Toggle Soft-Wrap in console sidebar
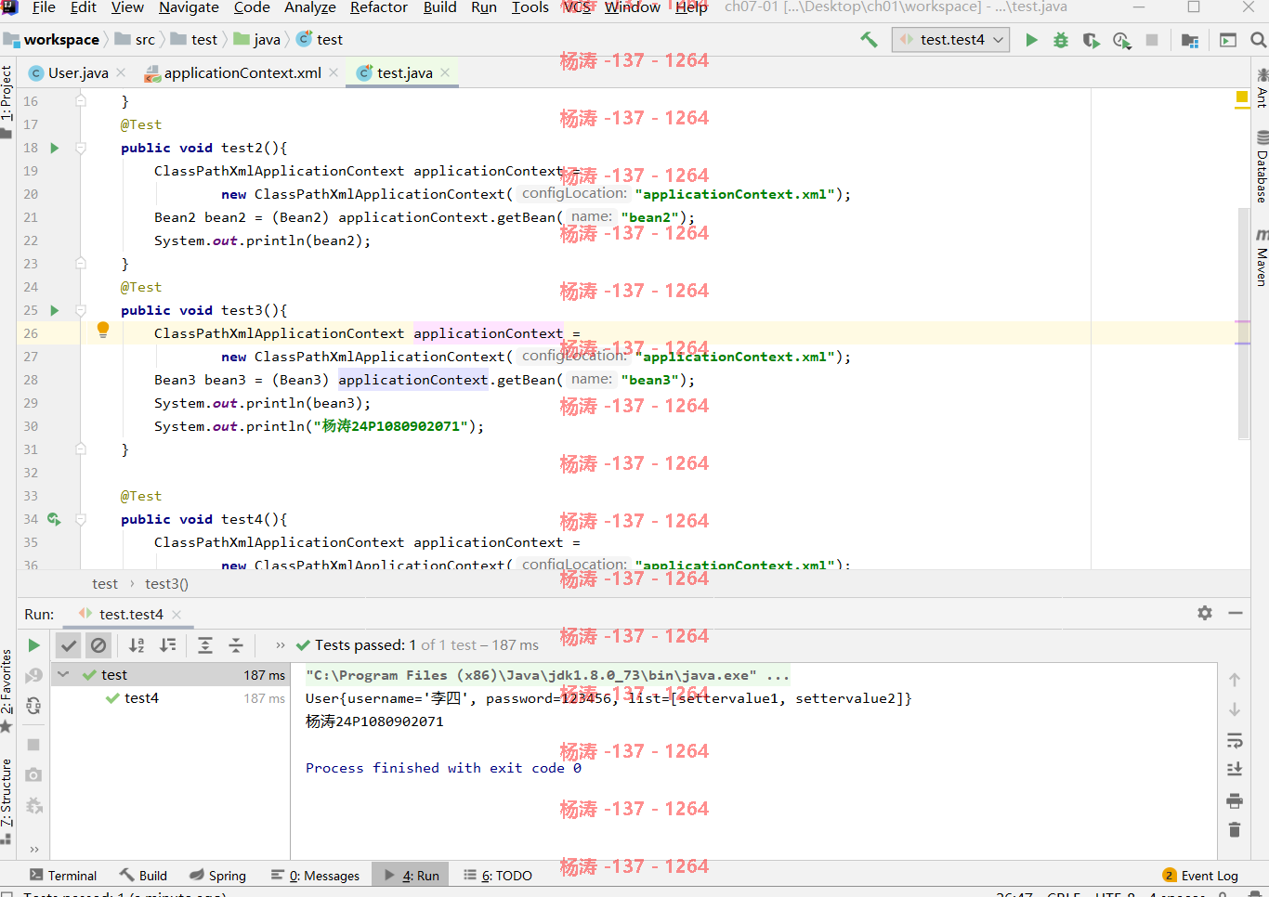 (1235, 740)
